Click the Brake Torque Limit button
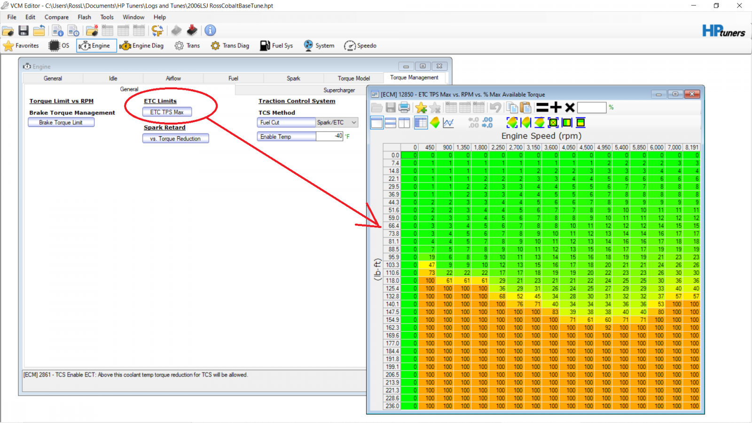This screenshot has width=752, height=423. (x=61, y=123)
